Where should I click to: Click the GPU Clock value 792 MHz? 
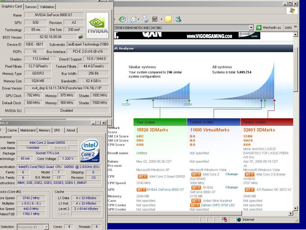tap(33, 95)
